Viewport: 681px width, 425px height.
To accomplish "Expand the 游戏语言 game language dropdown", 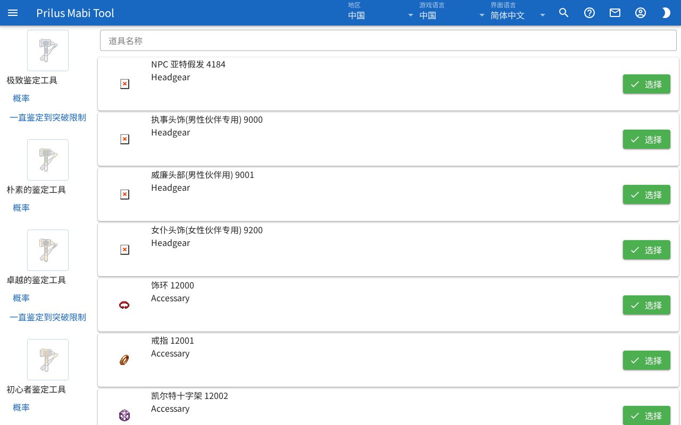I will coord(452,13).
